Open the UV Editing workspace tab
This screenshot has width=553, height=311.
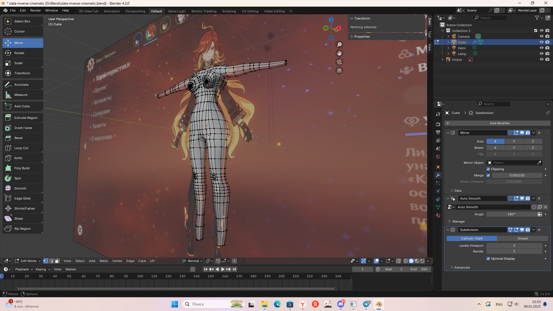coord(250,11)
